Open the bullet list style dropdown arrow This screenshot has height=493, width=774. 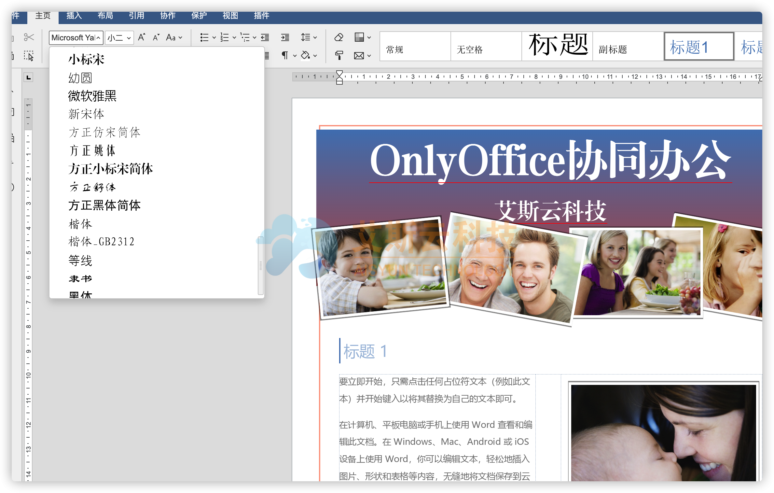point(214,38)
